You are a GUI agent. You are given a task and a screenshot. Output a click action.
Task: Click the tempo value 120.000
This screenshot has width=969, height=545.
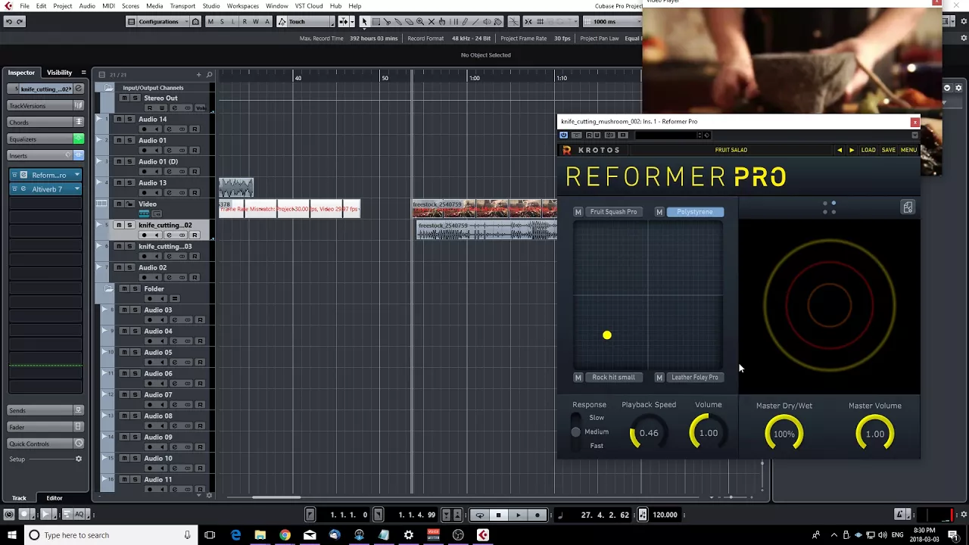click(665, 515)
